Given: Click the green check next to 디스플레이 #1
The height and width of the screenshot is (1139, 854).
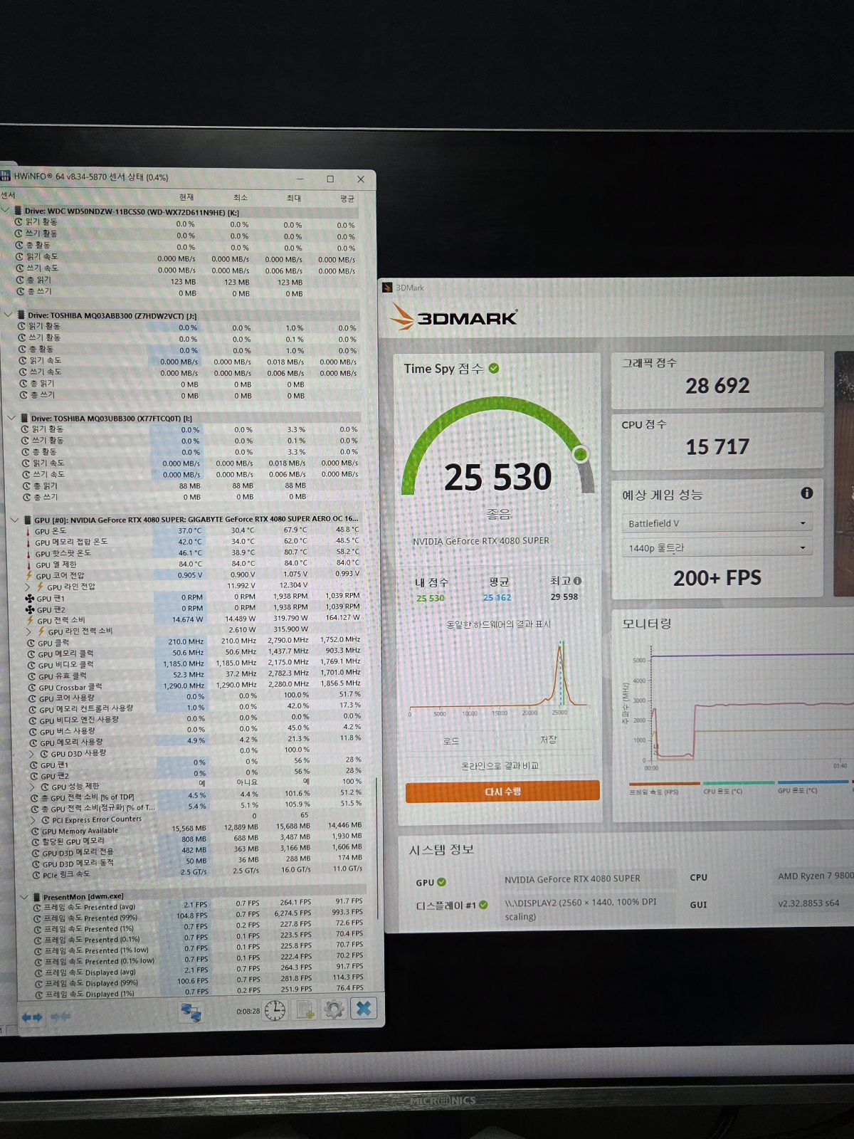Looking at the screenshot, I should pyautogui.click(x=483, y=905).
